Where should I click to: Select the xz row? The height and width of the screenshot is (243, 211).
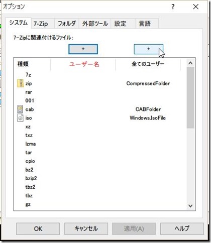tap(28, 127)
